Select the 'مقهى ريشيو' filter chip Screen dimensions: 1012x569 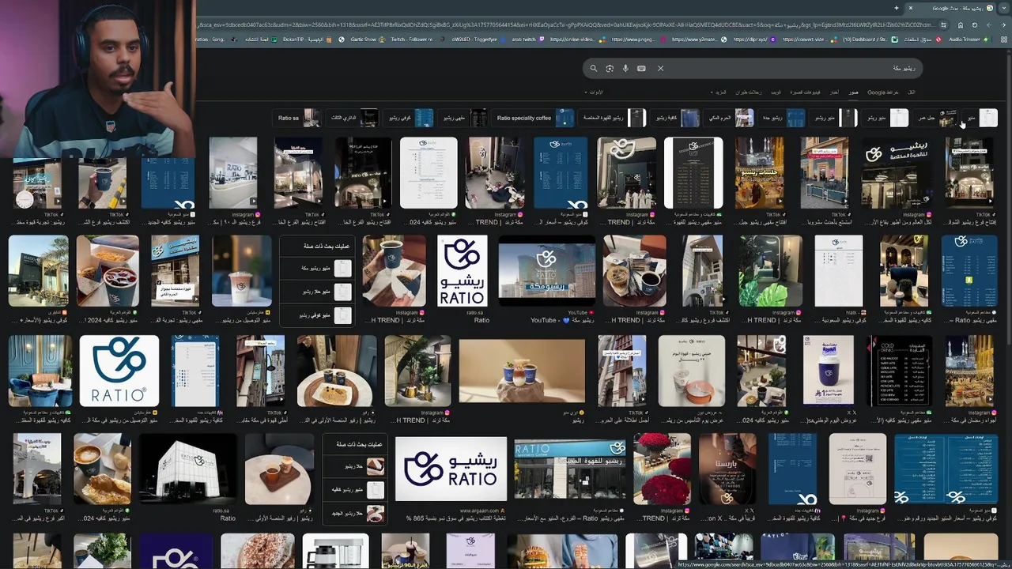pos(464,118)
